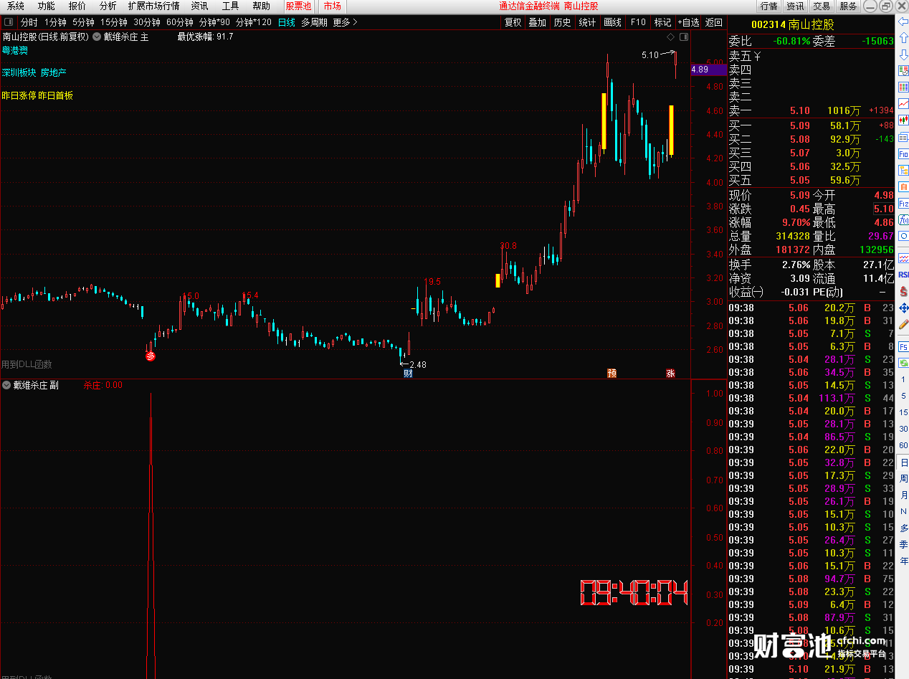The image size is (909, 679).
Task: Switch to the 交易 top tab
Action: 822,6
